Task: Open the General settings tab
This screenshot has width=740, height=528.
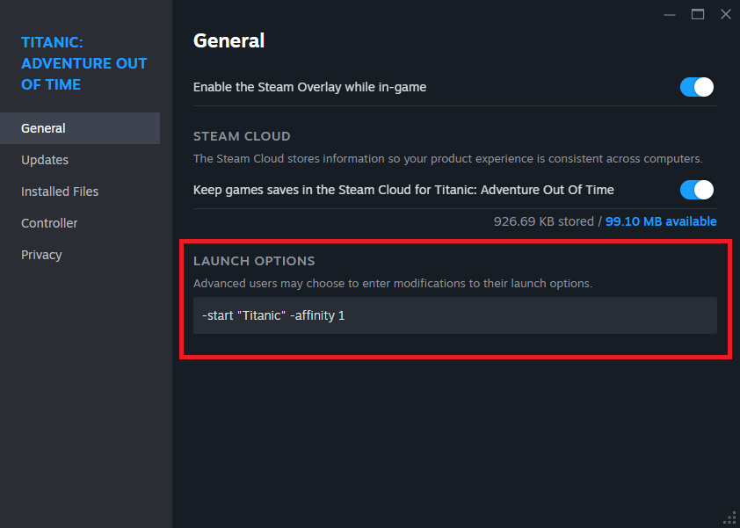Action: pos(44,128)
